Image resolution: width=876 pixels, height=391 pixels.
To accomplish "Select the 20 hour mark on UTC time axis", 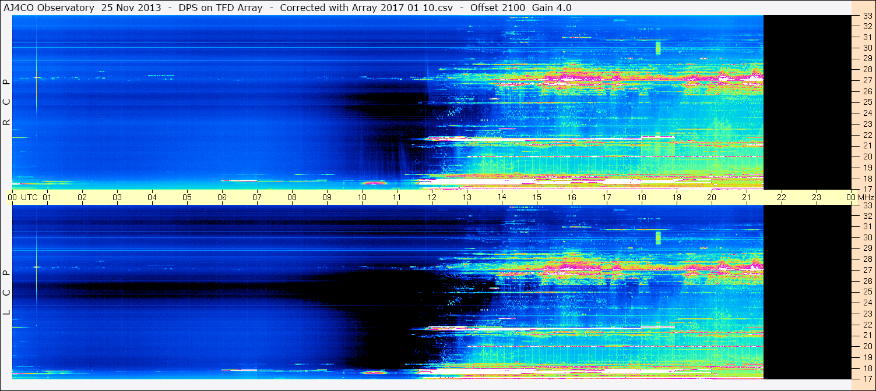I will pyautogui.click(x=712, y=197).
